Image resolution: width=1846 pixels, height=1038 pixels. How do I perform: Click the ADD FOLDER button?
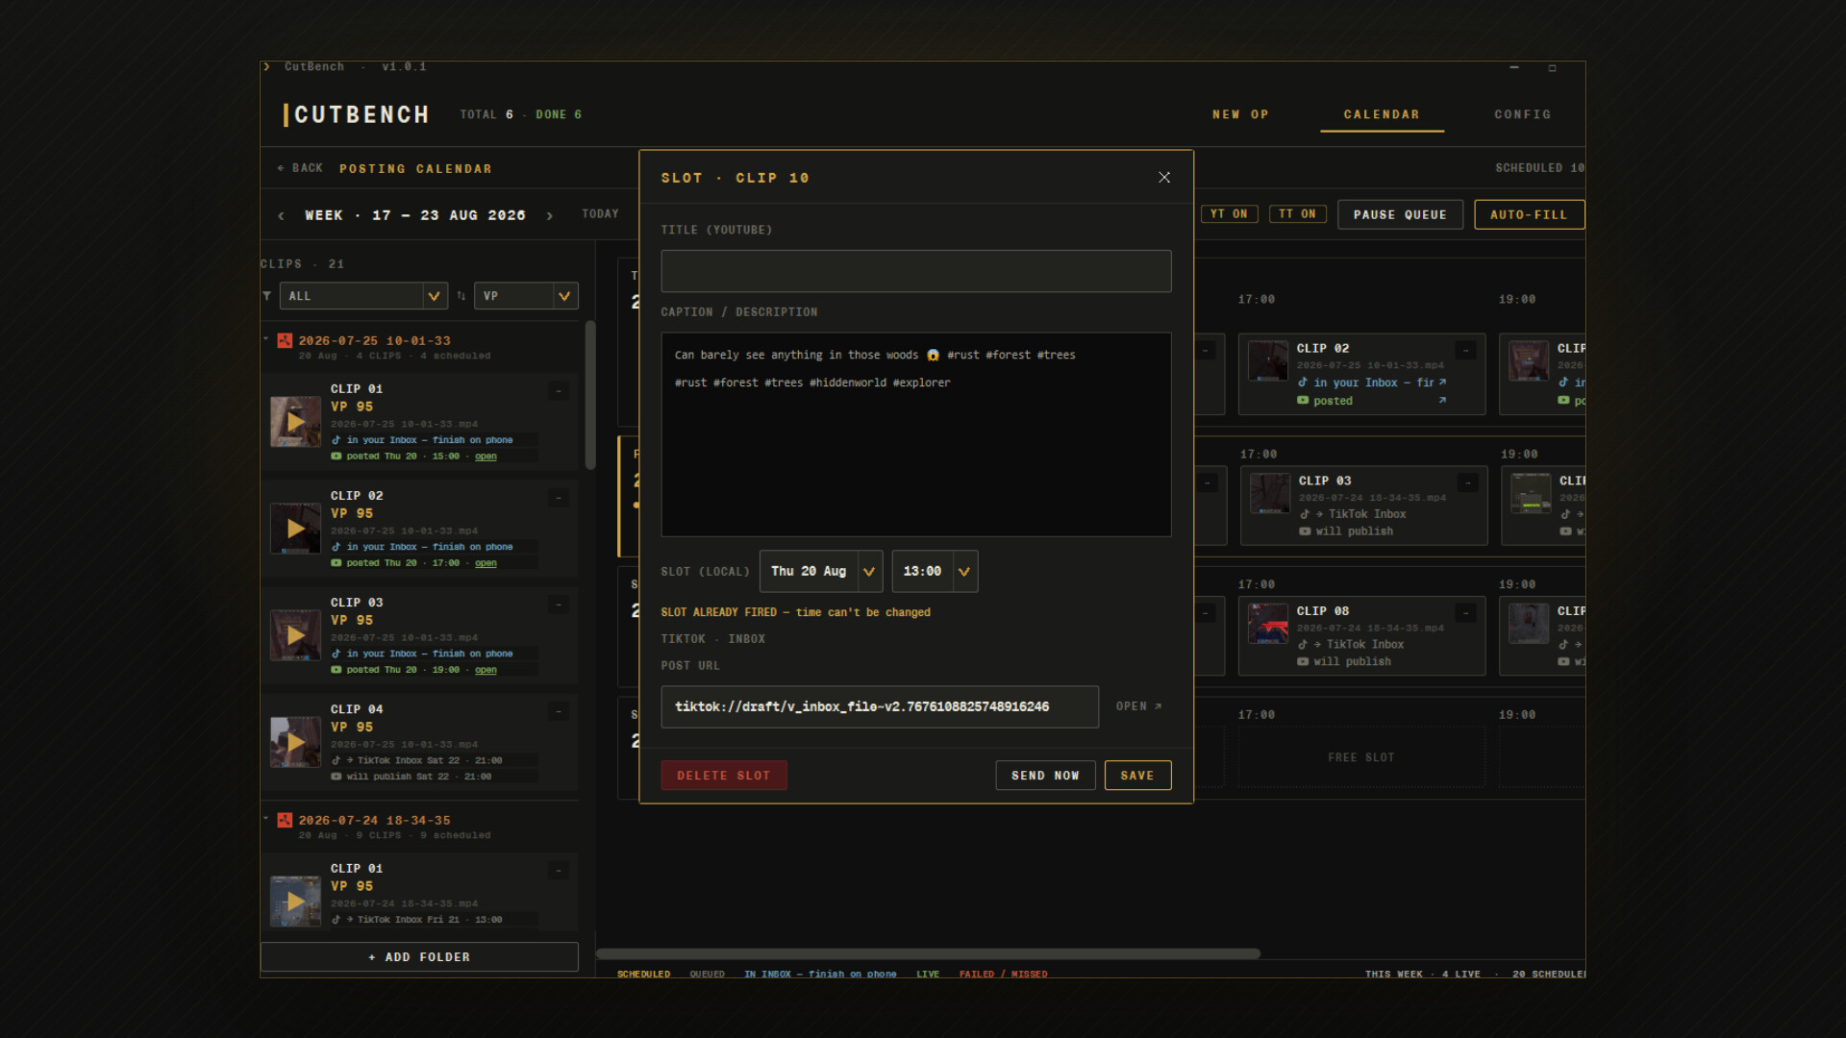pos(419,957)
